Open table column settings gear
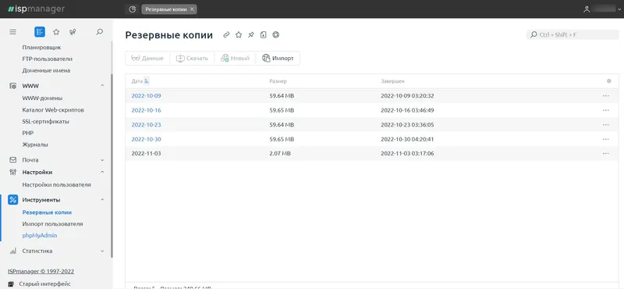Viewport: 624px width, 289px height. click(x=608, y=81)
